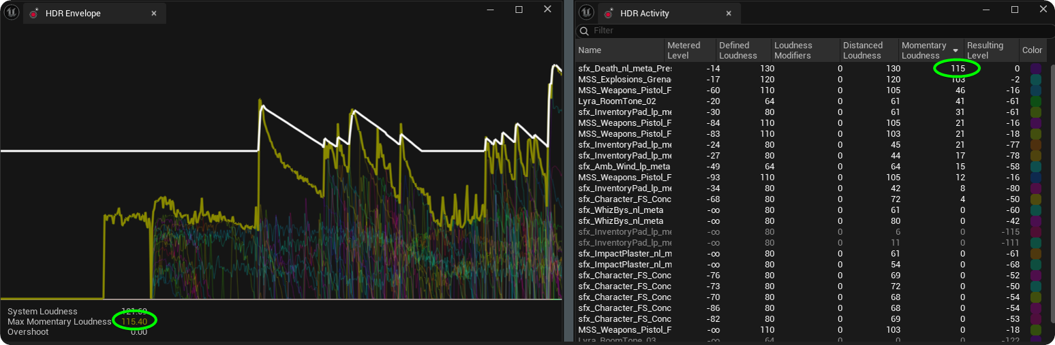Select sfx_WhizBys_nl_meta row with Resulting Level -42
This screenshot has width=1055, height=345.
coord(811,221)
